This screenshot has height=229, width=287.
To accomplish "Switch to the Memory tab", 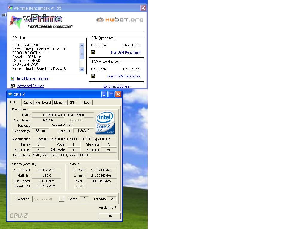I will pos(60,103).
